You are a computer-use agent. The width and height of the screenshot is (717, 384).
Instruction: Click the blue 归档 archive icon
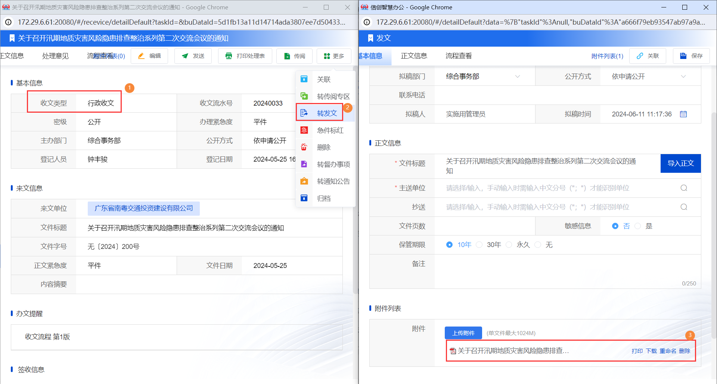304,198
